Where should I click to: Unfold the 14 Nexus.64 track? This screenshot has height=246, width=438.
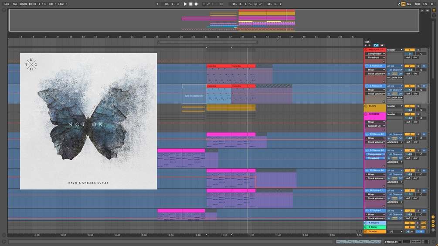[367, 150]
